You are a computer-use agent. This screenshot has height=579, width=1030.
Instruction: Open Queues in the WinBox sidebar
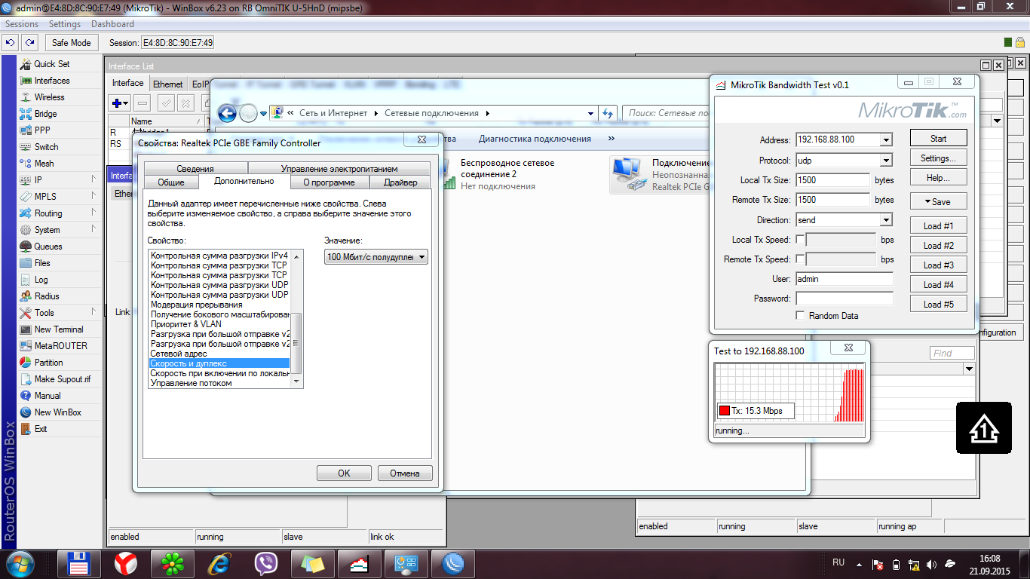click(48, 247)
